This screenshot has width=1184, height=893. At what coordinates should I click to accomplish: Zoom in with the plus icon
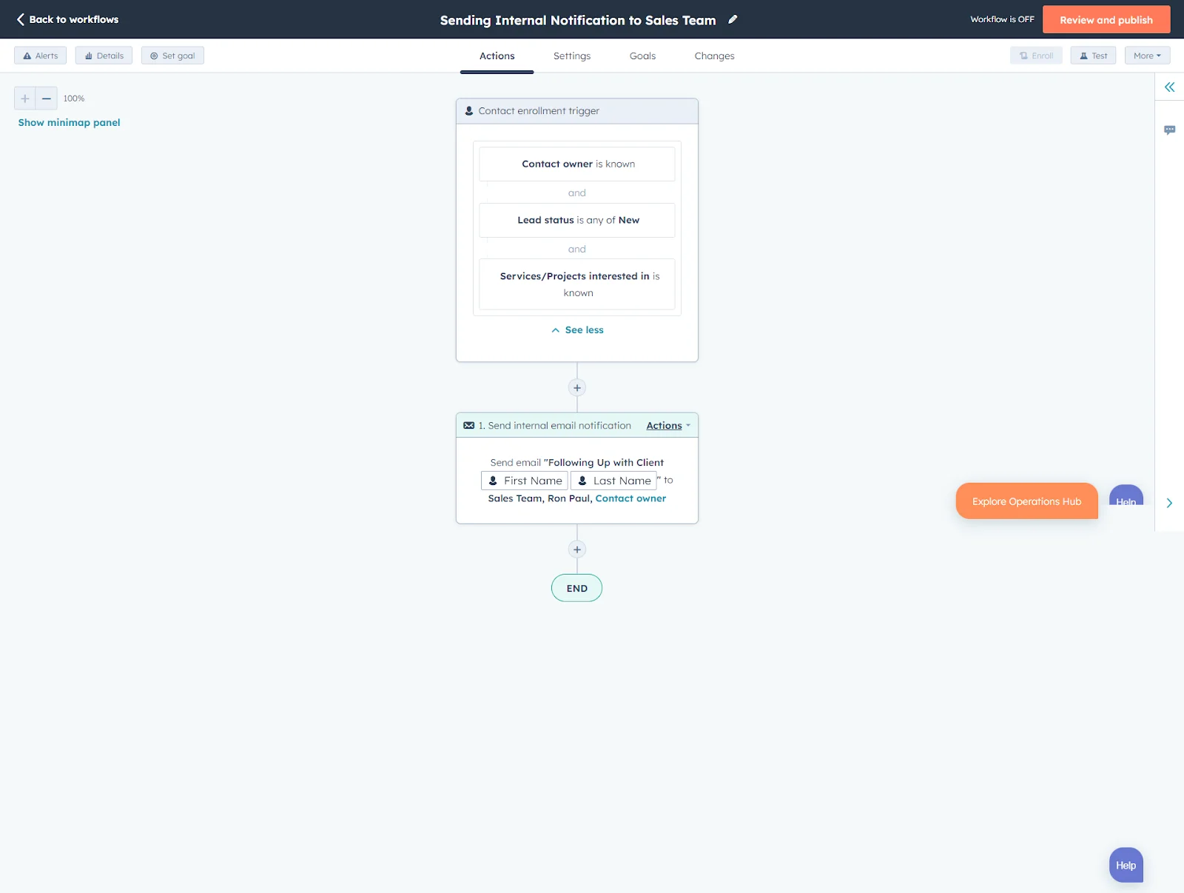[x=24, y=98]
